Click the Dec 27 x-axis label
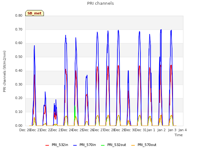The width and height of the screenshot is (202, 151). coord(98,130)
